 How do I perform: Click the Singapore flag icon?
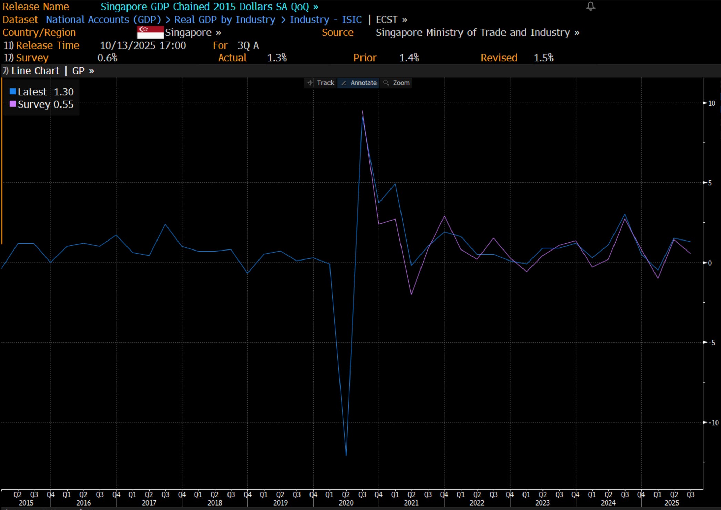[150, 32]
